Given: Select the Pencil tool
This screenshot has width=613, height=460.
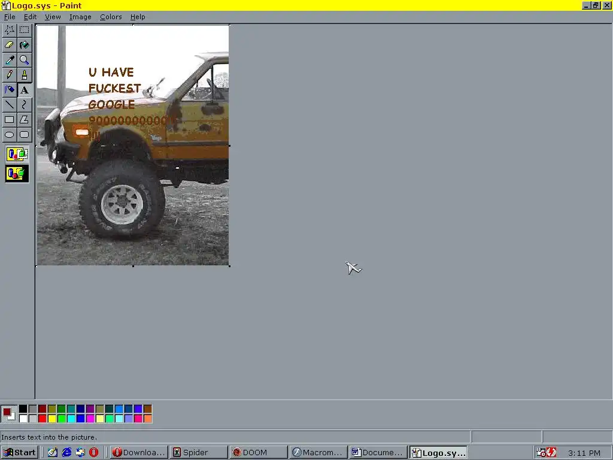Looking at the screenshot, I should click(10, 75).
